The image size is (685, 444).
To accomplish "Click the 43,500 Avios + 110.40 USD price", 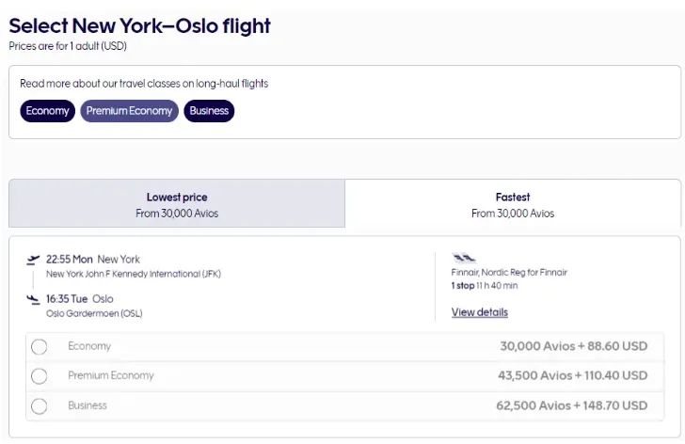I will pos(572,375).
